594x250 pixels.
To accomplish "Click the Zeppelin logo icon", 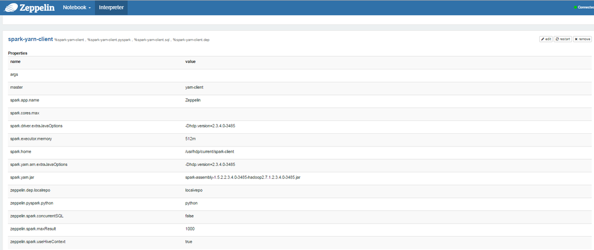I will pyautogui.click(x=11, y=7).
